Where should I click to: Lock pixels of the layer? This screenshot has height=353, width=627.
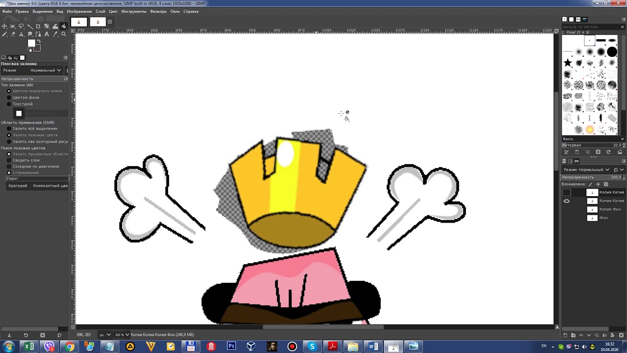[x=590, y=184]
